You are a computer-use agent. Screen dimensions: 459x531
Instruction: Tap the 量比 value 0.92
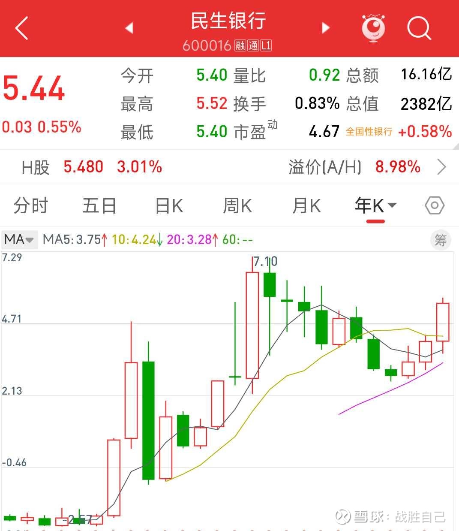click(x=324, y=75)
